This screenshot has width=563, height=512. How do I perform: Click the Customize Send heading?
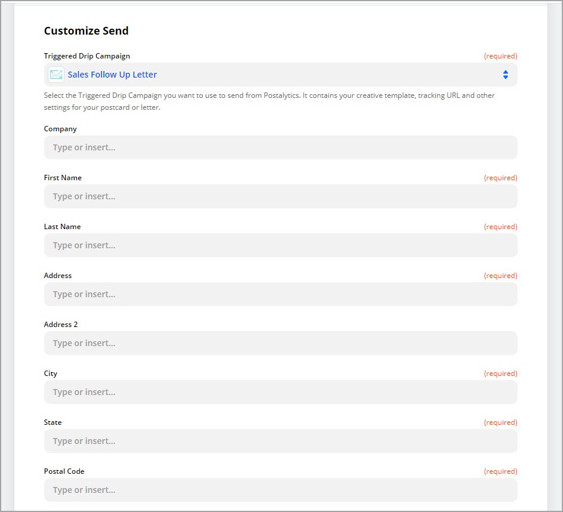(86, 31)
